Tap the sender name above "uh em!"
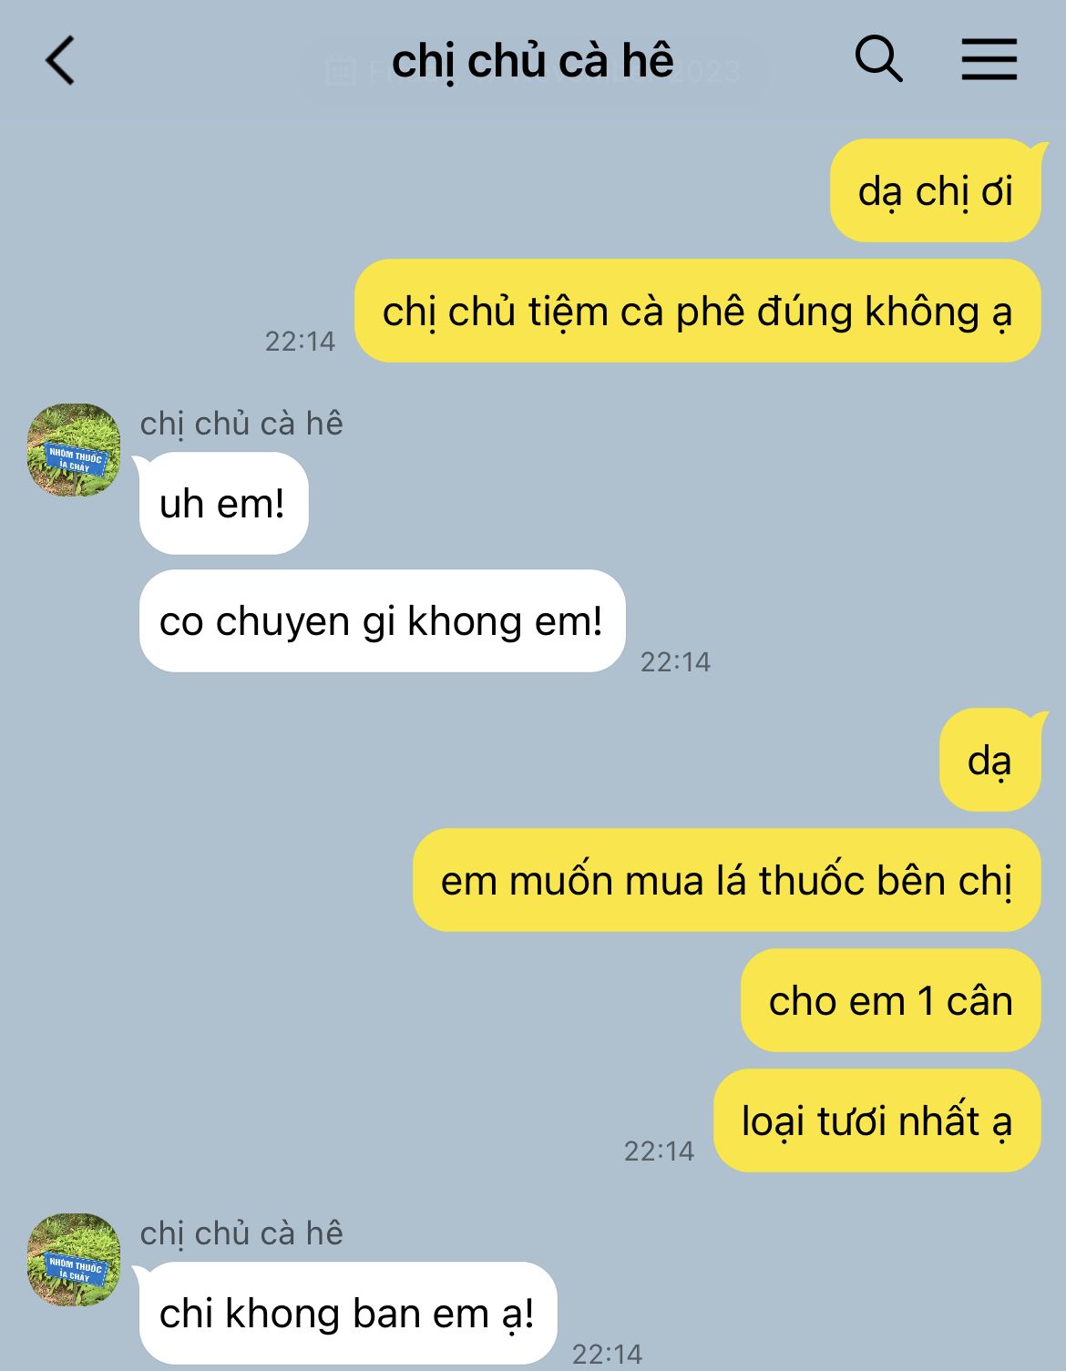 point(241,424)
